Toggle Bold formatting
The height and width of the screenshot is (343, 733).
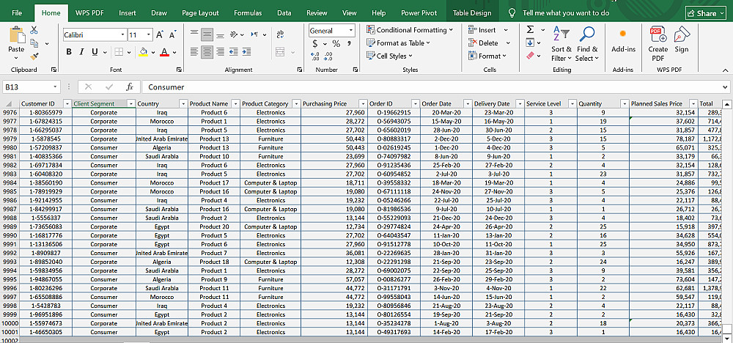click(x=69, y=52)
